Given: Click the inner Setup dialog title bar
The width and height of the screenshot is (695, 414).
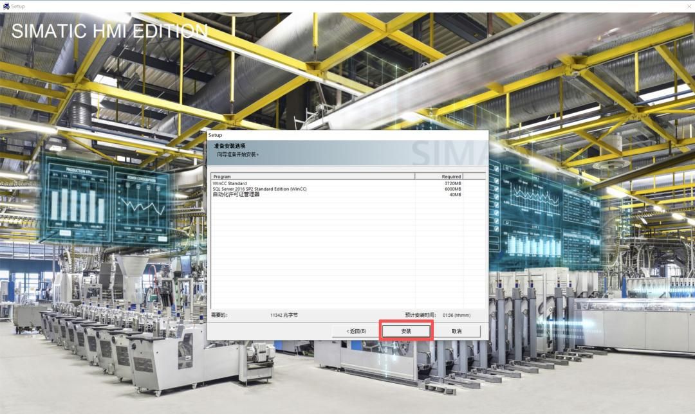Looking at the screenshot, I should pyautogui.click(x=347, y=135).
